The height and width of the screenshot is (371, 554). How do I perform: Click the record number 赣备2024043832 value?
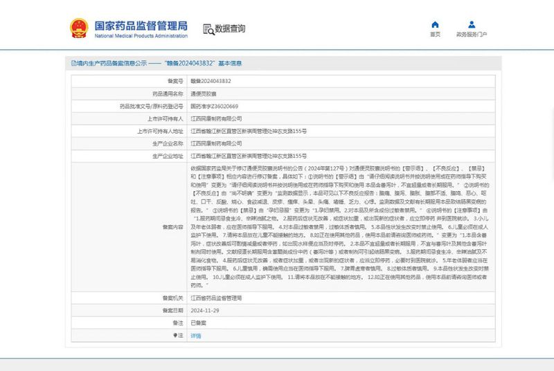[x=211, y=81]
